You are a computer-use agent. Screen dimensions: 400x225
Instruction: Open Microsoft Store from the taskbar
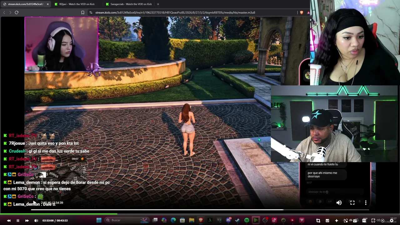tap(182, 220)
